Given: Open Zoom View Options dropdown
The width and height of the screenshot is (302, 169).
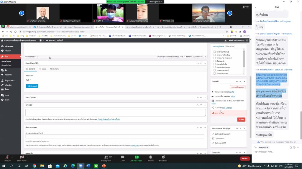Looking at the screenshot, I should (x=156, y=2).
